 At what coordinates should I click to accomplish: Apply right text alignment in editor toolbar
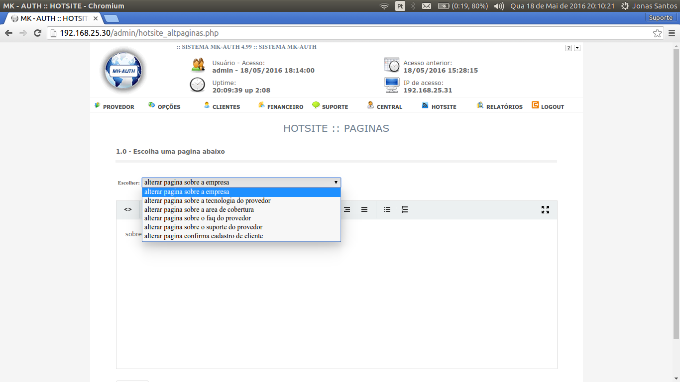coord(347,210)
